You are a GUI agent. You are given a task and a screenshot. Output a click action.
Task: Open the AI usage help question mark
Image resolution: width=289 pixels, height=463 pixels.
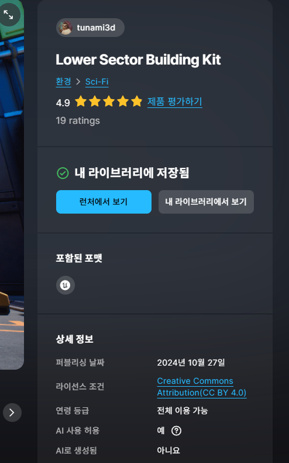pyautogui.click(x=176, y=431)
